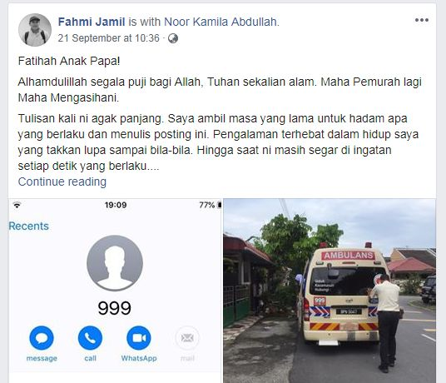
Task: Open the 999 call screenshot thumbnail
Action: click(x=115, y=291)
